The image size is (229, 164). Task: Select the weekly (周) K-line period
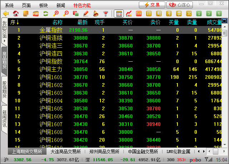click(159, 14)
